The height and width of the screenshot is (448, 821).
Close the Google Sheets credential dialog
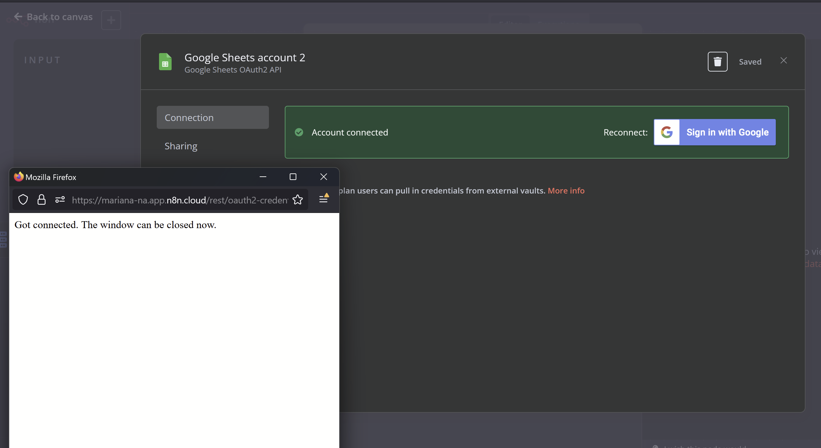(x=784, y=60)
